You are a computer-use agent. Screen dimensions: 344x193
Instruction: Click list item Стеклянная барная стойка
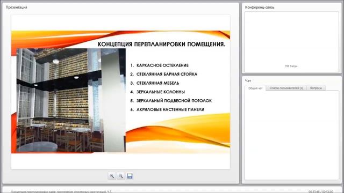coord(167,74)
